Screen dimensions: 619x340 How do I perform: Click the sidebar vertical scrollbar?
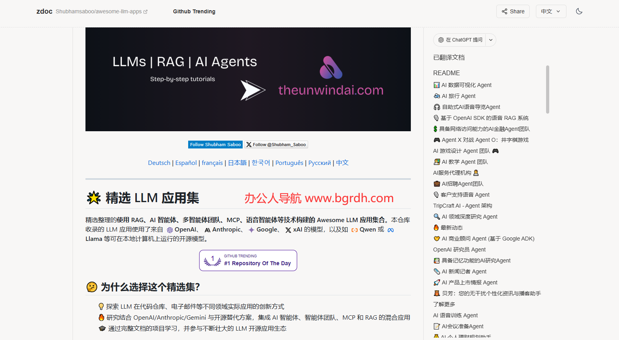(x=547, y=90)
